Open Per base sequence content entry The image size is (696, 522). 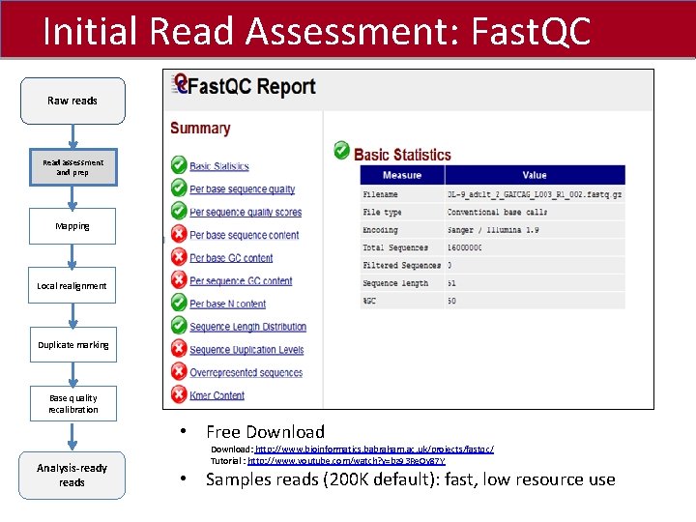[x=245, y=235]
